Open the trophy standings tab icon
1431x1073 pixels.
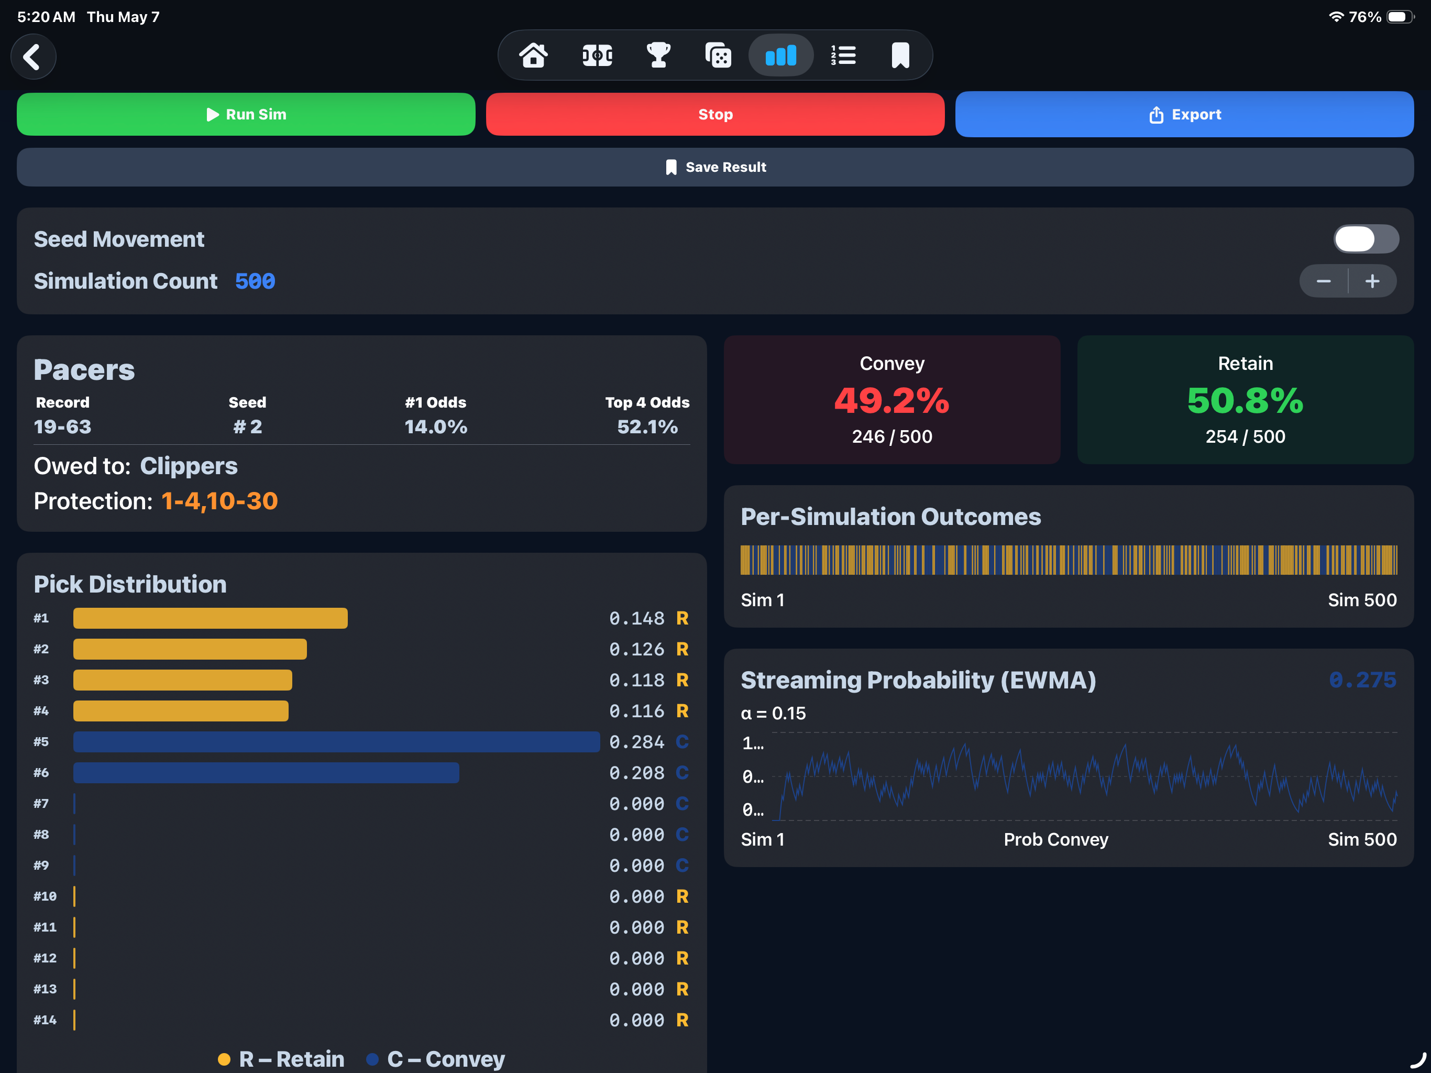(658, 56)
